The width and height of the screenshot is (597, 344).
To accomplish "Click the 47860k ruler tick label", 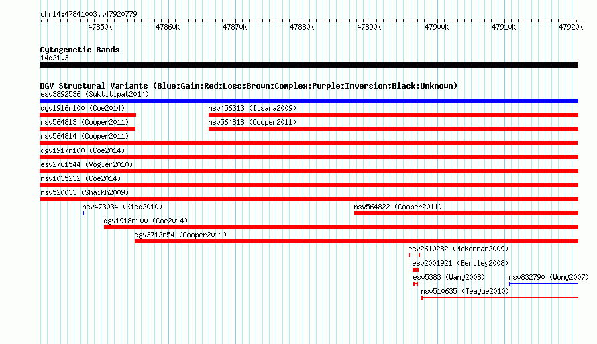I will [168, 27].
